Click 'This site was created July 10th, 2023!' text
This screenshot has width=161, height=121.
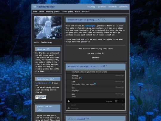pos(95,49)
